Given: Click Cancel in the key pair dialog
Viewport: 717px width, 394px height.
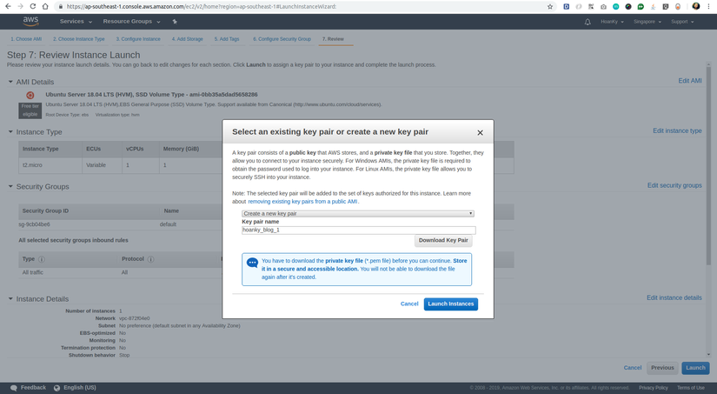Looking at the screenshot, I should pos(409,304).
